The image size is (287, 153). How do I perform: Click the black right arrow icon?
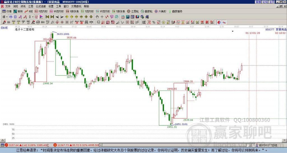[62, 17]
